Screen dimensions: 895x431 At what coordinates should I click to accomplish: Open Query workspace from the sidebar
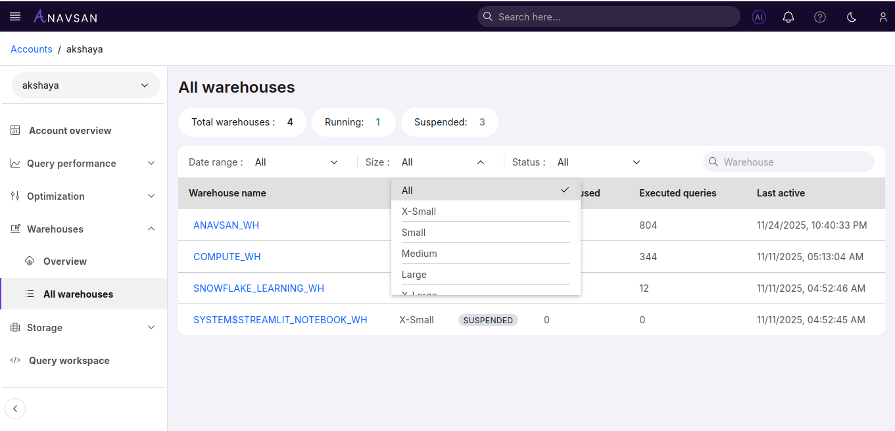tap(69, 361)
